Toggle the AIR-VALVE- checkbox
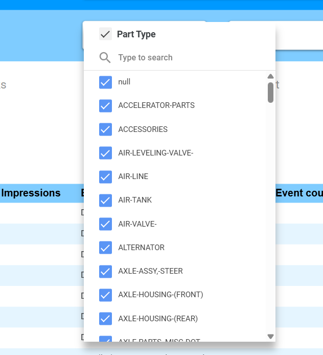Viewport: 323px width, 355px height. [105, 224]
